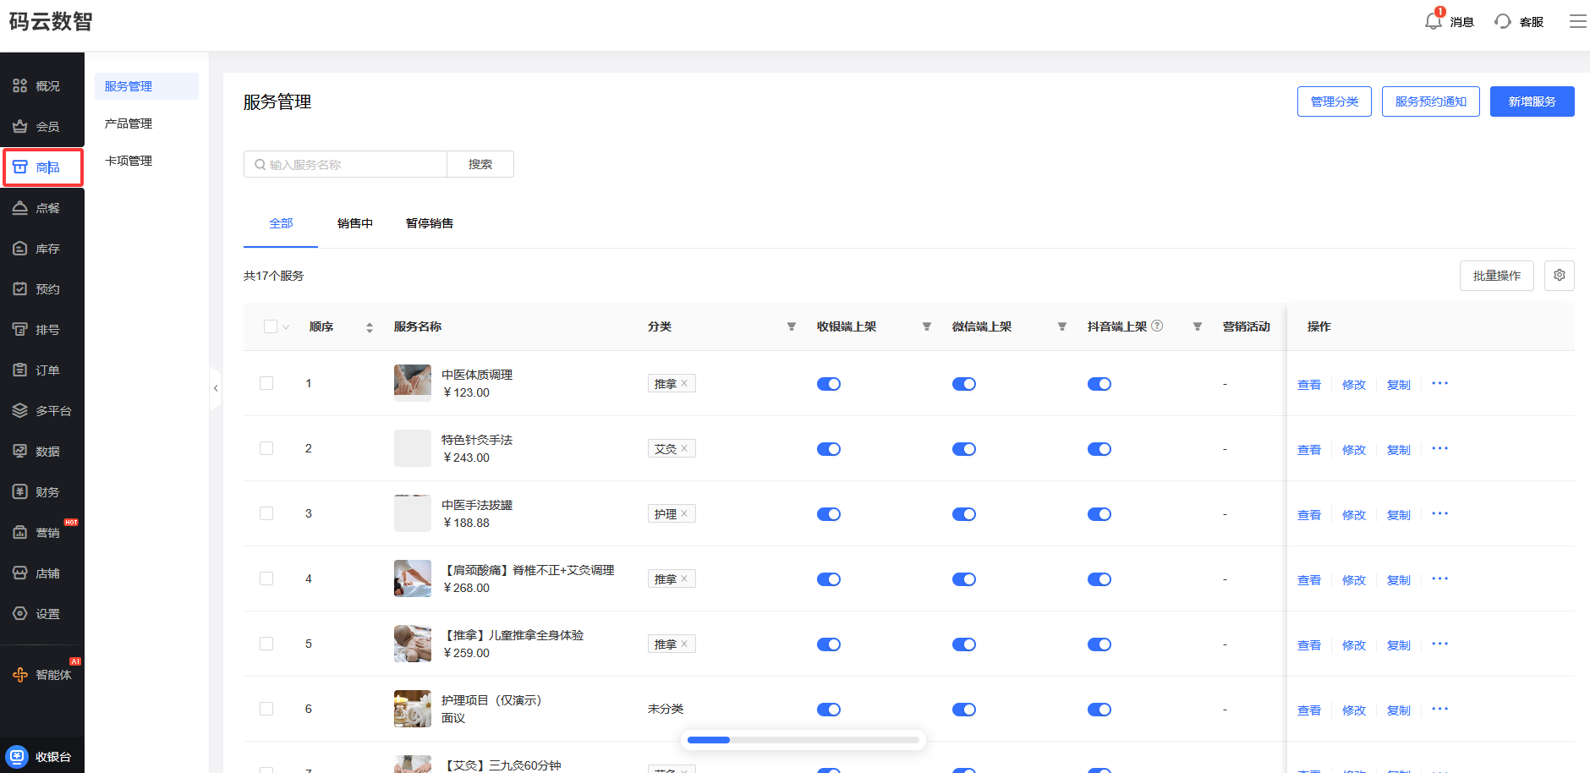The image size is (1590, 773).
Task: Toggle 微信端上架 switch for 特色针灸手法
Action: (963, 449)
